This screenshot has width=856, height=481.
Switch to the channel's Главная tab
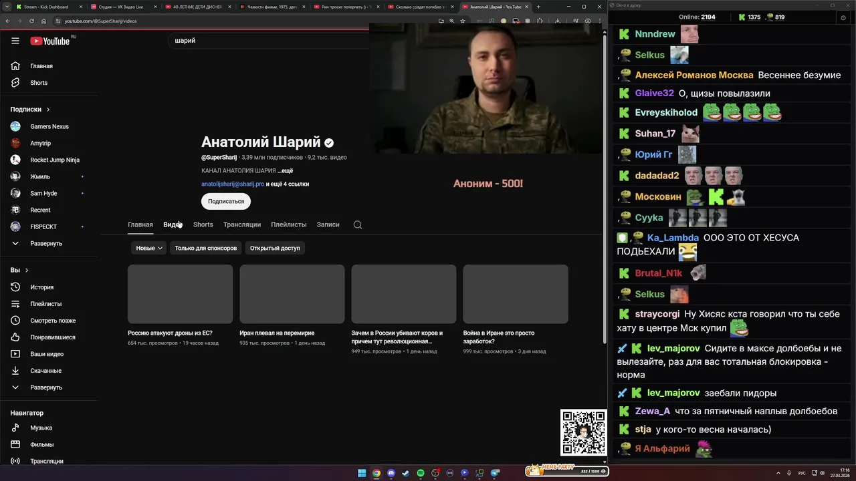pyautogui.click(x=140, y=224)
